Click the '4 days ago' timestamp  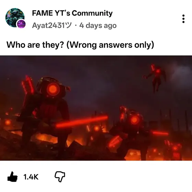pos(98,25)
